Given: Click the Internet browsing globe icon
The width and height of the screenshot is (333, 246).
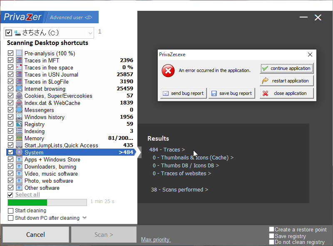Looking at the screenshot, I should [x=19, y=88].
